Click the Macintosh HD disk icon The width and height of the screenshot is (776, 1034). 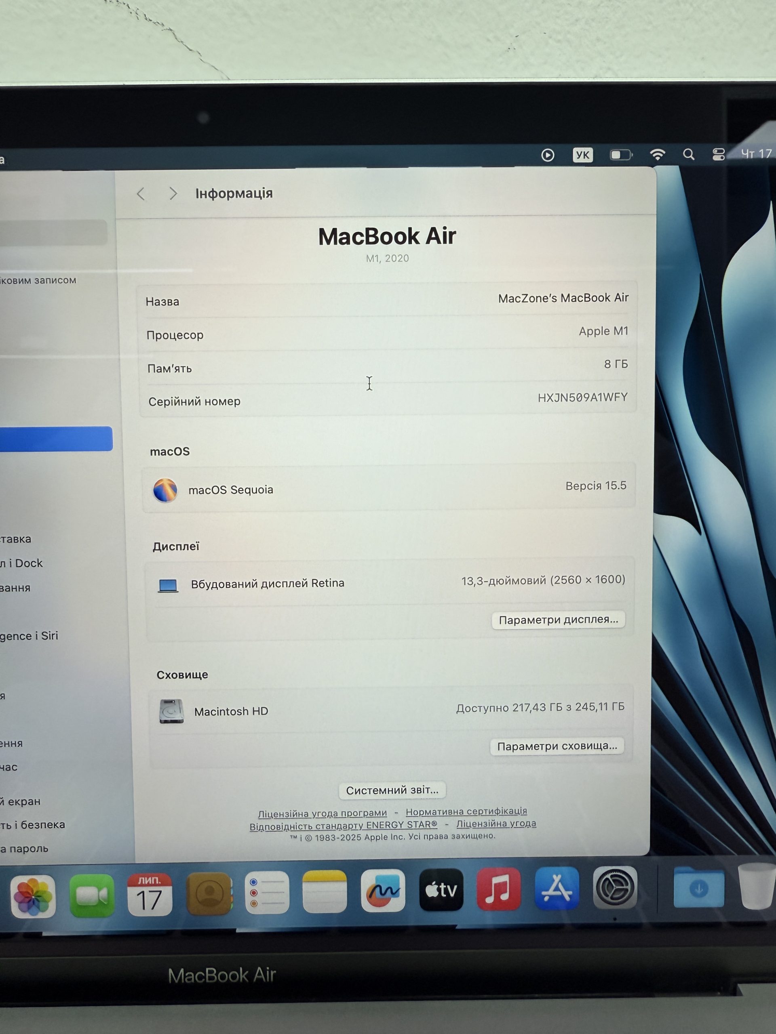[x=171, y=711]
